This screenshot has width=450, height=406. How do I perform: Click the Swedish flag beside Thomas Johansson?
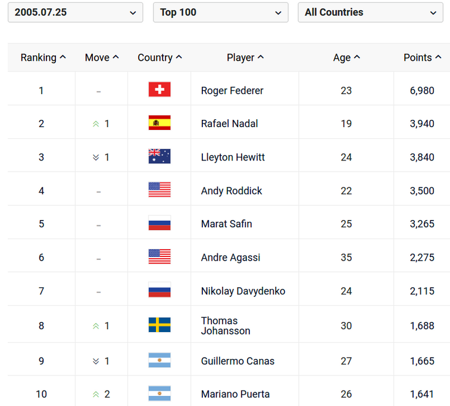[160, 325]
